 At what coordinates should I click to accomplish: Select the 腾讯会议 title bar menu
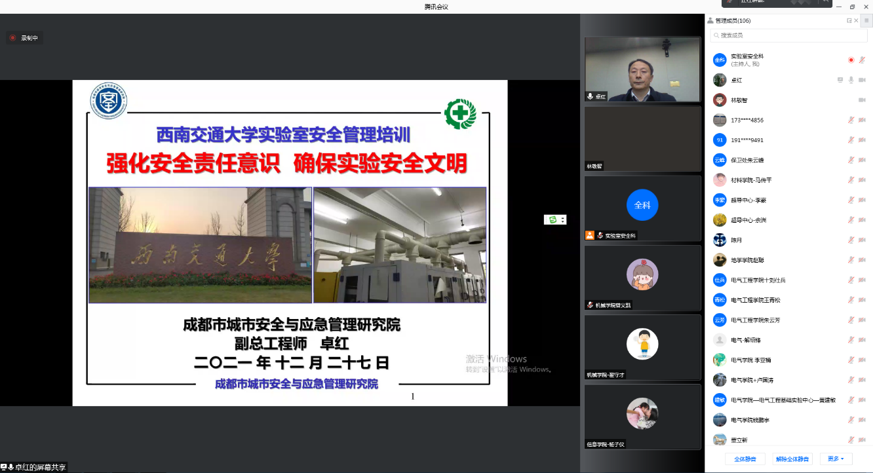[436, 7]
